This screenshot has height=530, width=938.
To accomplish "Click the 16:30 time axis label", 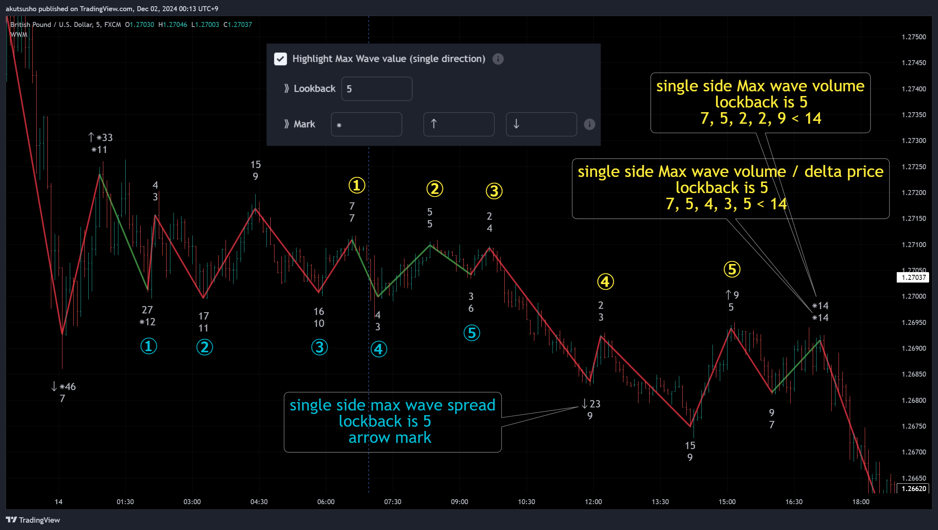I will (x=794, y=502).
